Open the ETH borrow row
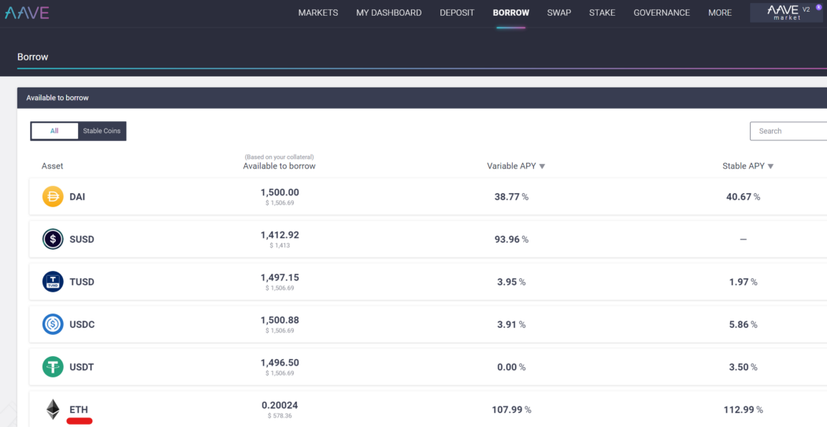 428,409
